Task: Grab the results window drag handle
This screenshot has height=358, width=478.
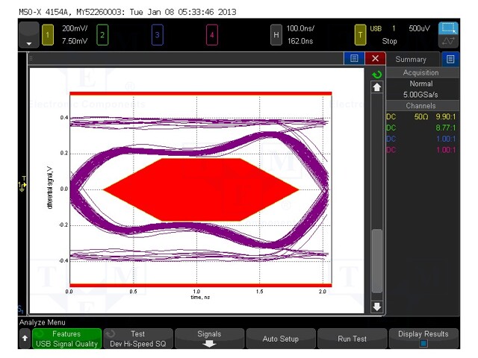Action: [31, 58]
